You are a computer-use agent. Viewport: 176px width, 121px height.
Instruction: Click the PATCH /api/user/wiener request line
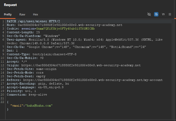[33, 21]
